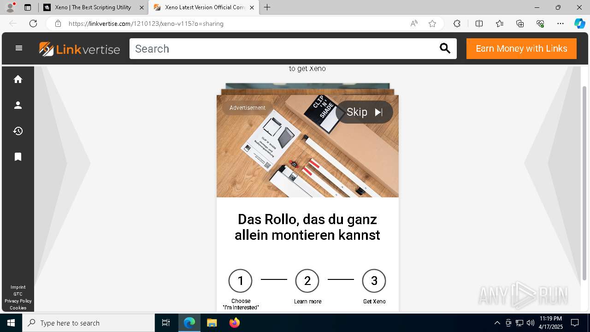Switch to Xeno Best Scripting Utility tab

coord(93,7)
